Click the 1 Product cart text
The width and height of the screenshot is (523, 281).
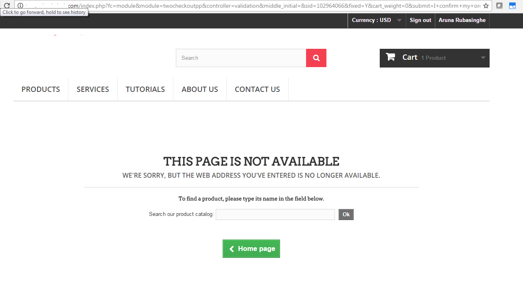[433, 58]
